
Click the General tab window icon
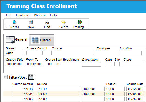[x=10, y=39]
